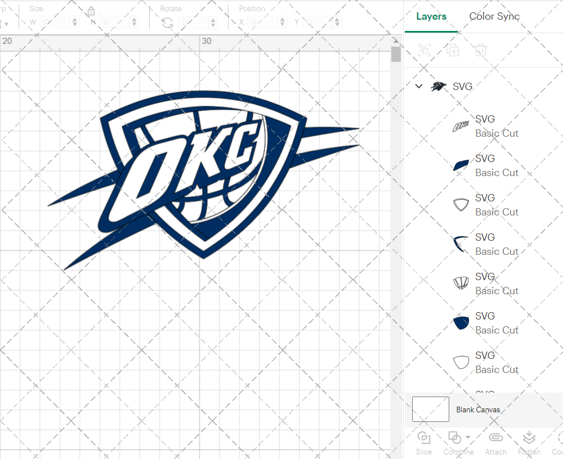Select the shield outline layer
563x459 pixels.
tap(461, 205)
